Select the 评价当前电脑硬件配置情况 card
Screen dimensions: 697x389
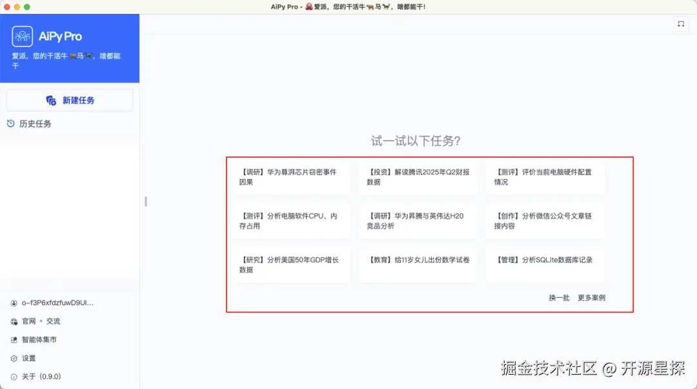point(545,176)
